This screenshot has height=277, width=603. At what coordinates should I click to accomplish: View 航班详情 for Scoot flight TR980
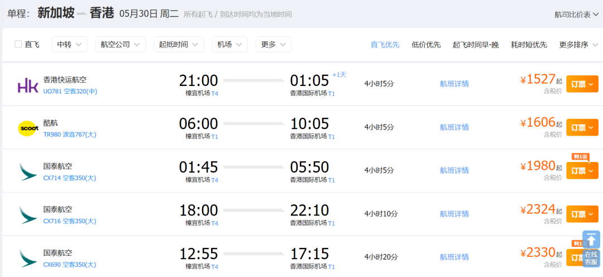click(x=454, y=127)
